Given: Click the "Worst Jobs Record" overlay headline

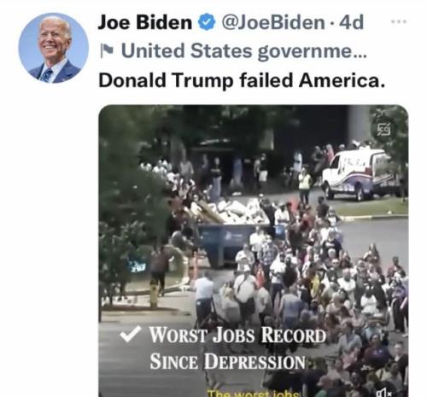Looking at the screenshot, I should 237,335.
